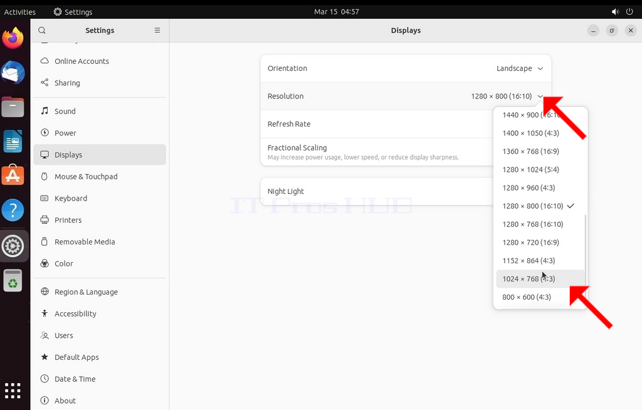Select 1280 × 720 (16:9) resolution
This screenshot has height=410, width=642.
540,243
